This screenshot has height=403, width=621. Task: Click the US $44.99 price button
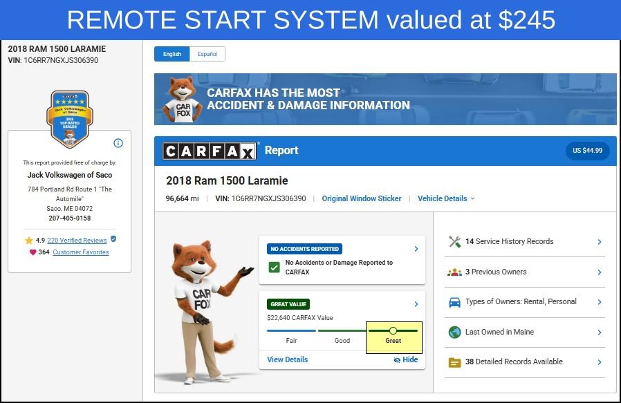(587, 151)
